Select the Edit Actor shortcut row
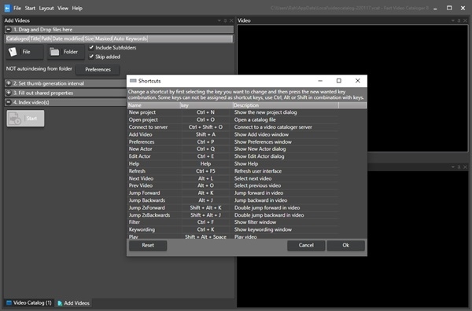 [233, 156]
